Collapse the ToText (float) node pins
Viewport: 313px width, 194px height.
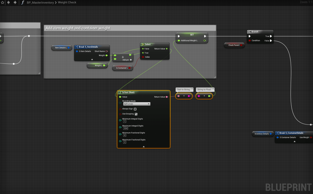point(144,146)
